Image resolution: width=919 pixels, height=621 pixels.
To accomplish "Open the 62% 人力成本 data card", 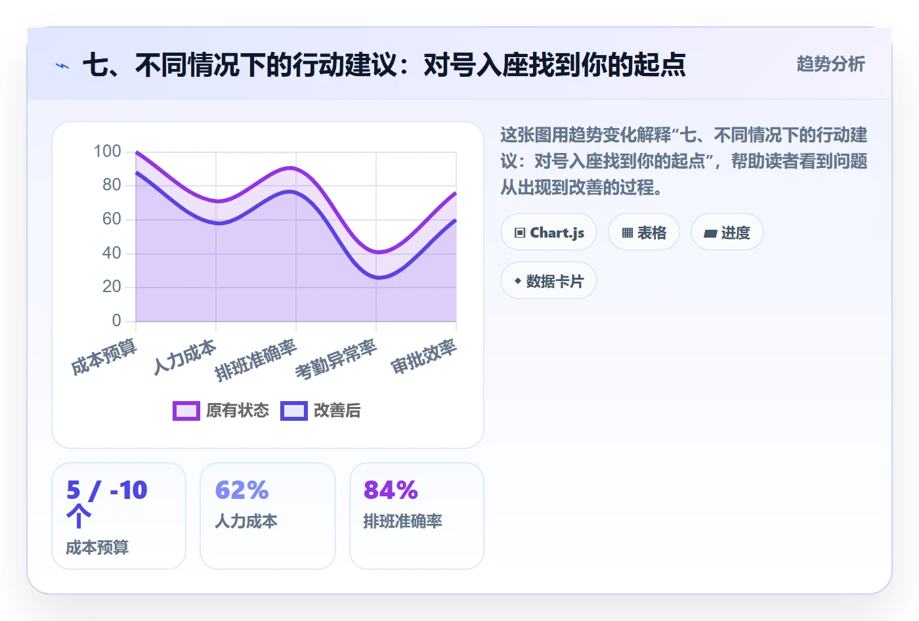I will pos(268,516).
